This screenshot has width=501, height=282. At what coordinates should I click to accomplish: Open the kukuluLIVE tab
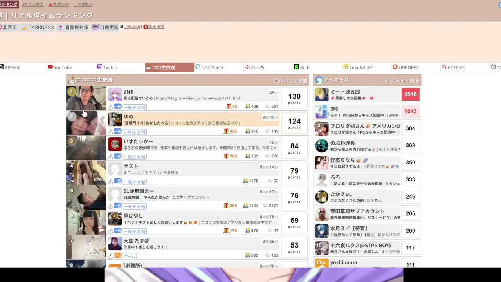[358, 67]
